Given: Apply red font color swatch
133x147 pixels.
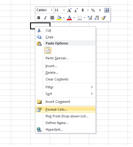Looking at the screenshot, I should 69,18.
